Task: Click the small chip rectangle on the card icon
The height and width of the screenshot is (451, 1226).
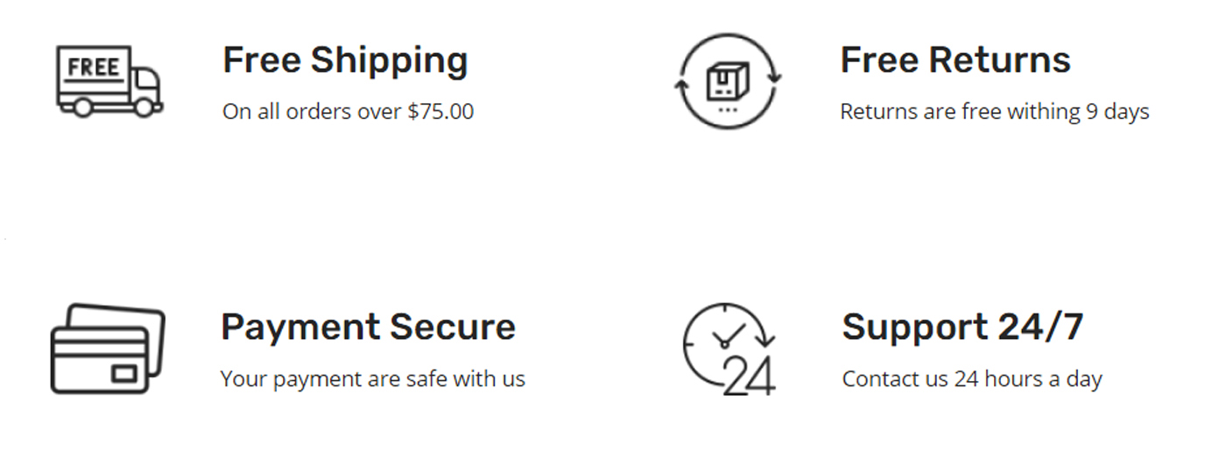Action: pyautogui.click(x=124, y=374)
